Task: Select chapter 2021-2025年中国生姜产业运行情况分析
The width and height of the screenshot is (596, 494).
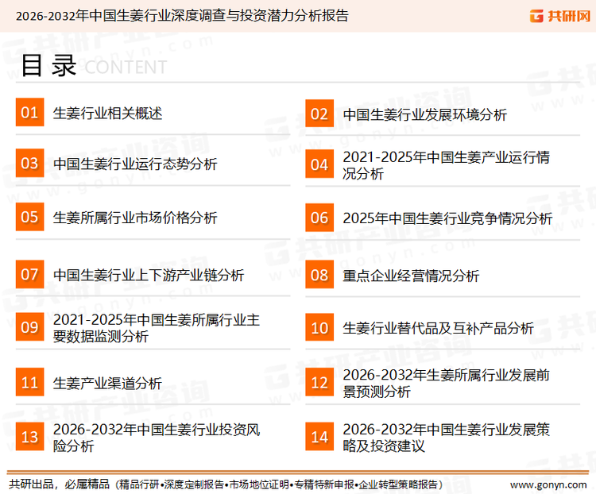Action: click(x=447, y=165)
